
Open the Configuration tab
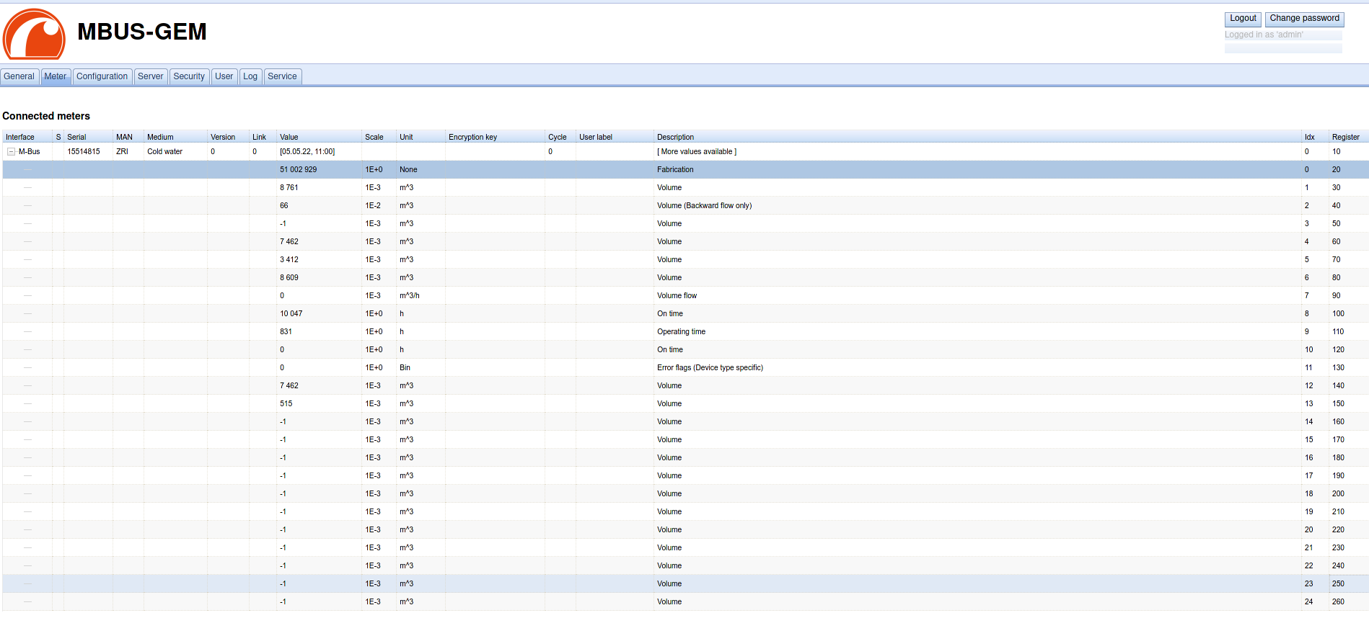pos(102,76)
